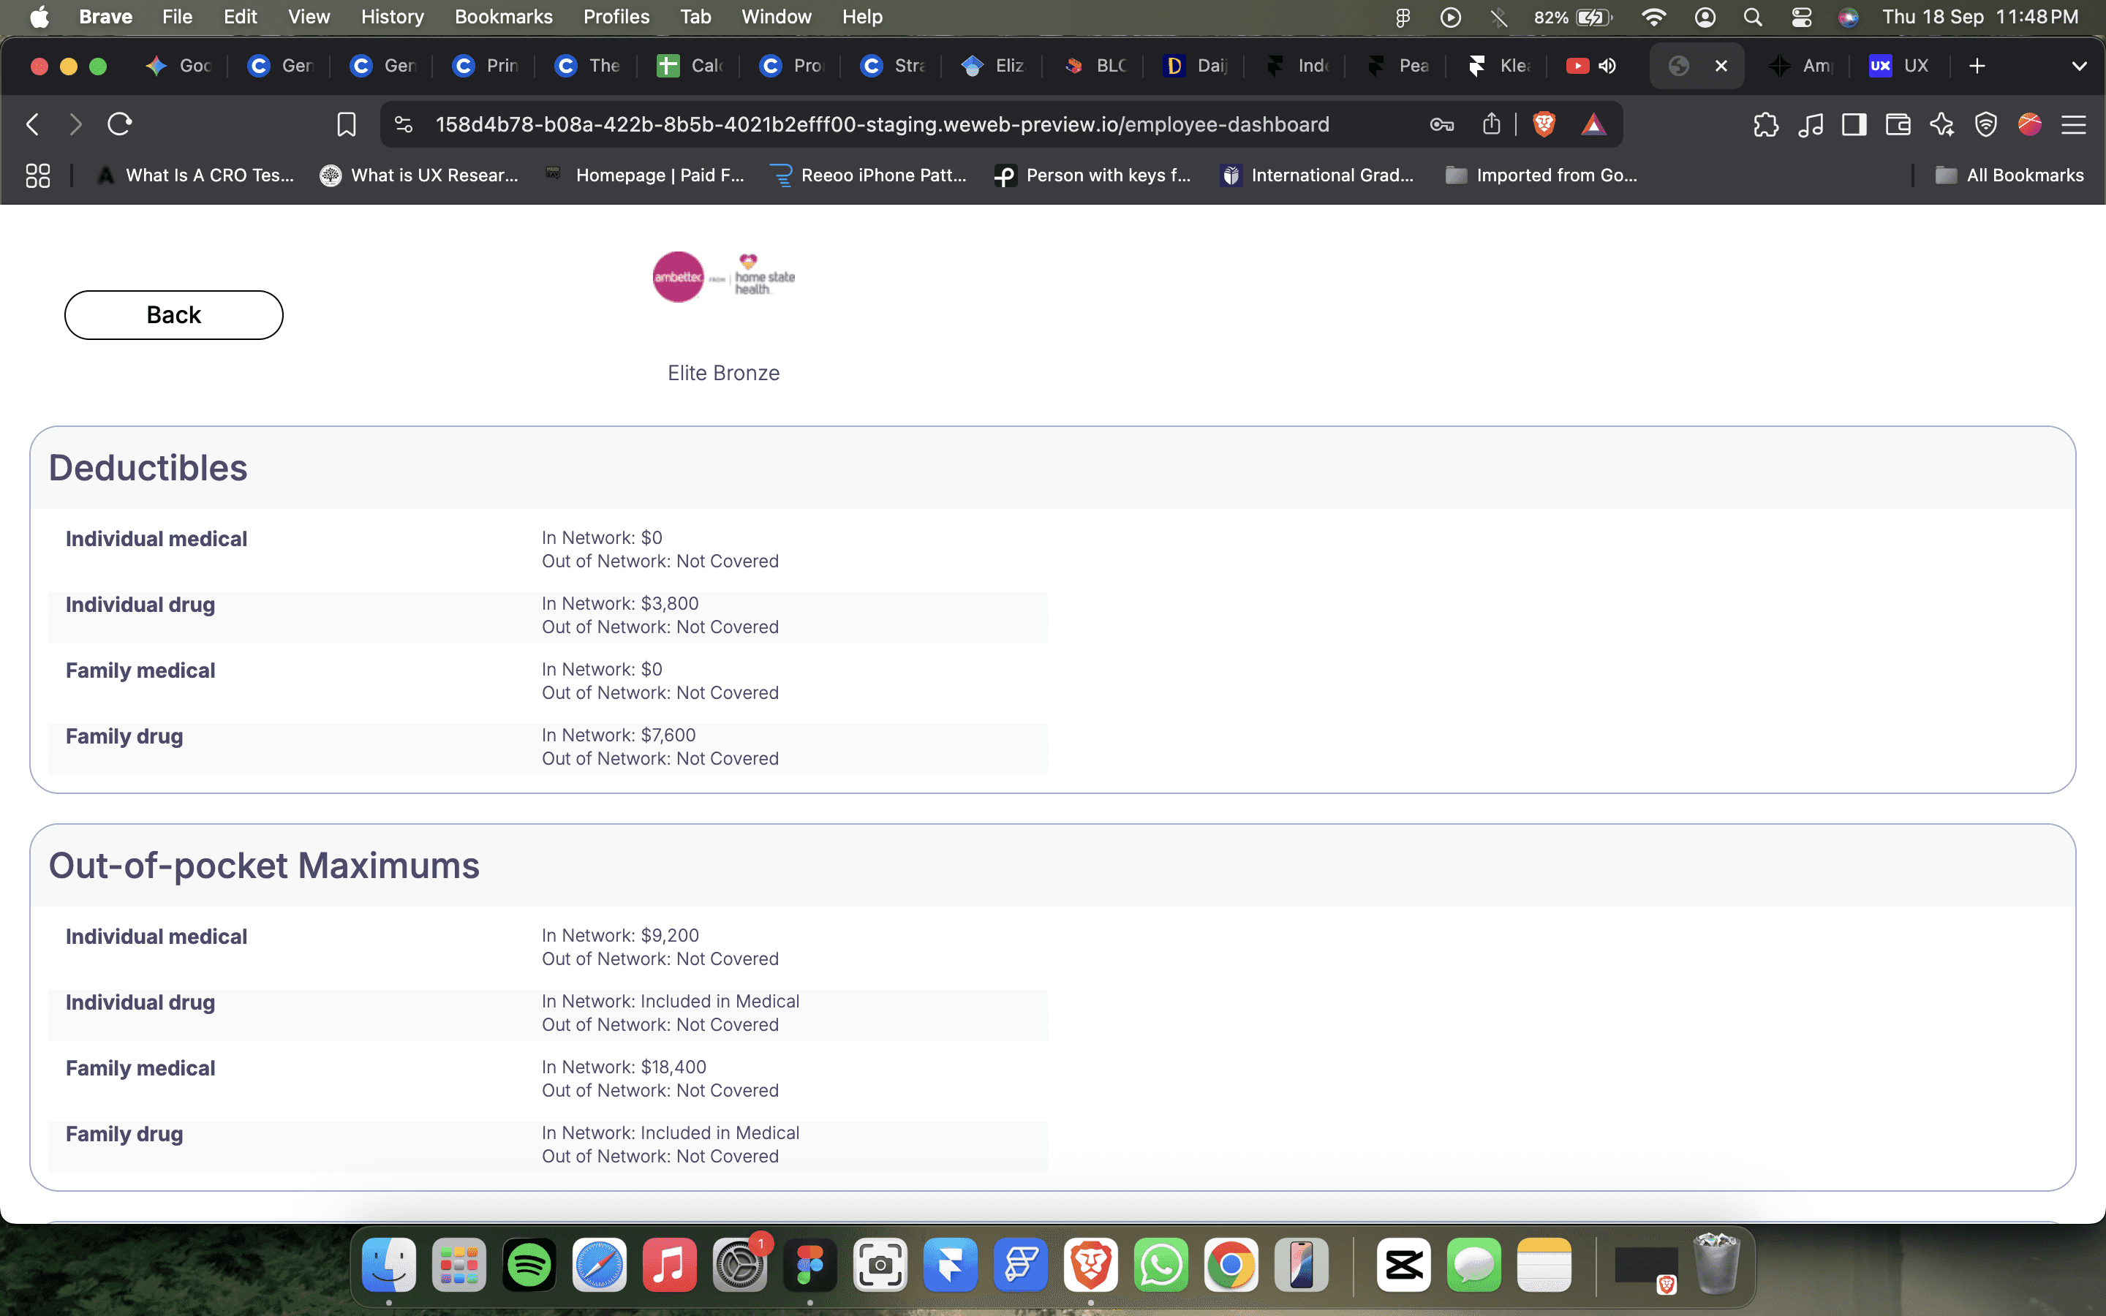The width and height of the screenshot is (2106, 1316).
Task: Switch to the UX tab
Action: click(1900, 66)
